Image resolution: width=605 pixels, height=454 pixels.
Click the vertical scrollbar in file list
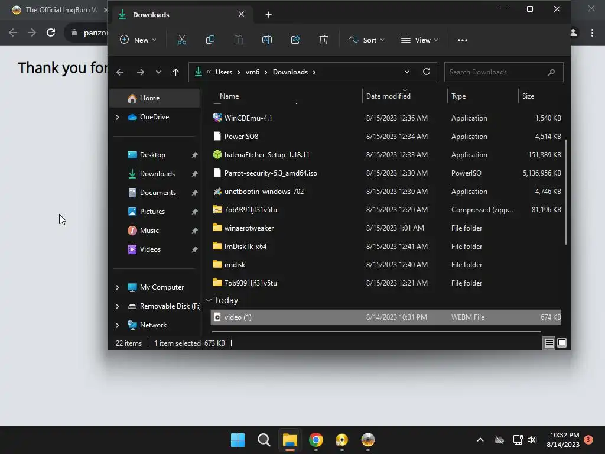(566, 192)
